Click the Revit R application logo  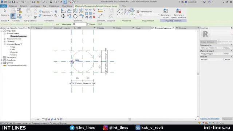click(2, 2)
